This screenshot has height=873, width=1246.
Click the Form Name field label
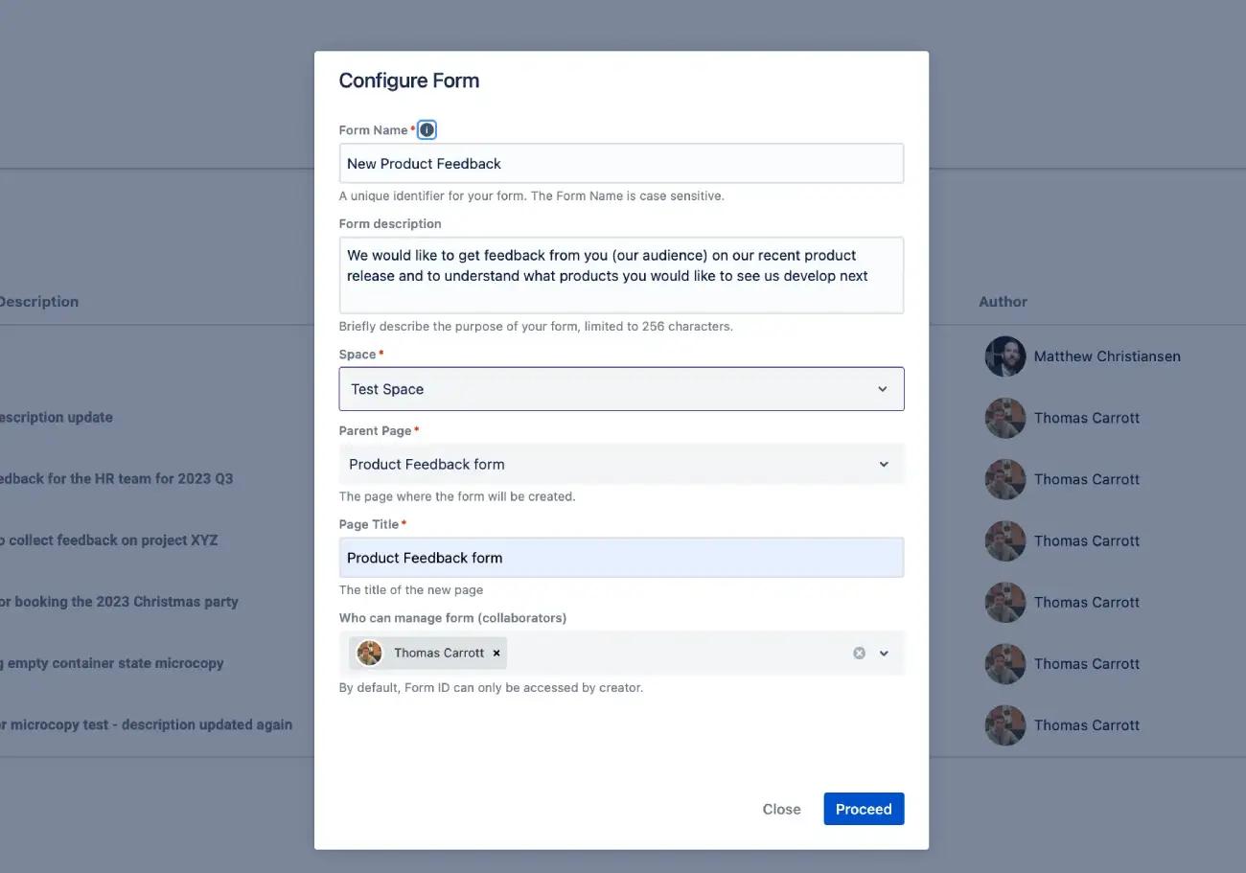[x=374, y=130]
